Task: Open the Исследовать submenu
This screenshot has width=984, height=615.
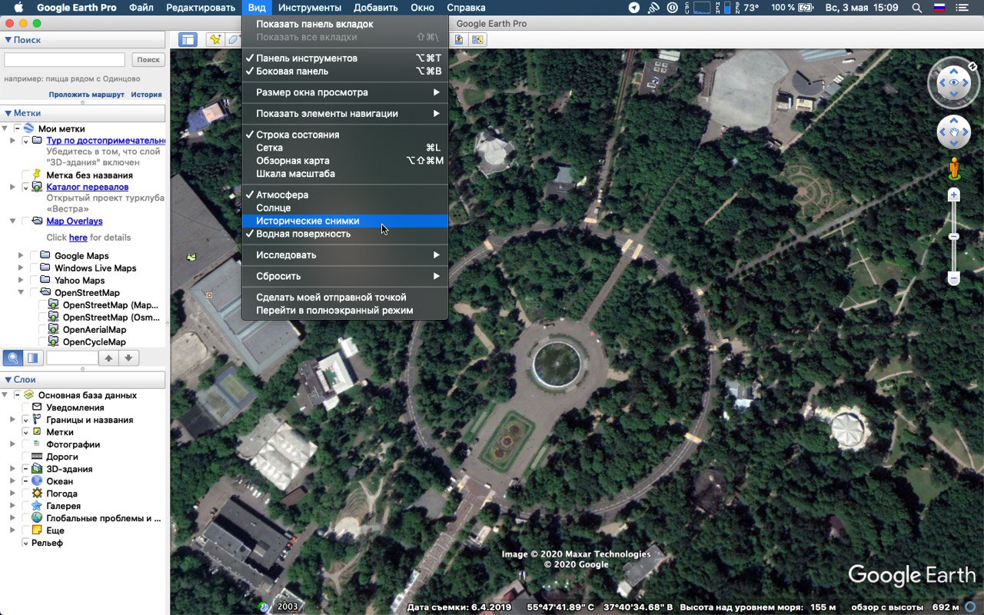Action: point(344,254)
